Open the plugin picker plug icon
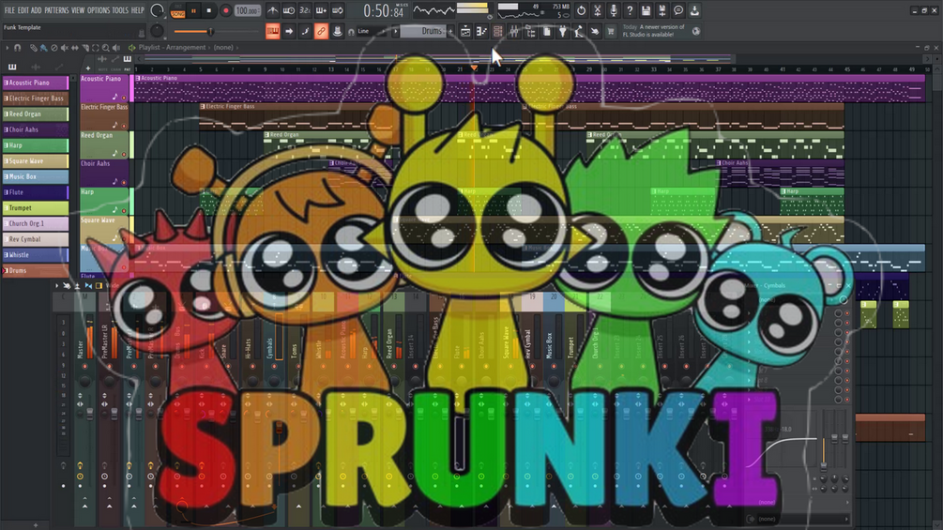943x530 pixels. click(x=563, y=31)
